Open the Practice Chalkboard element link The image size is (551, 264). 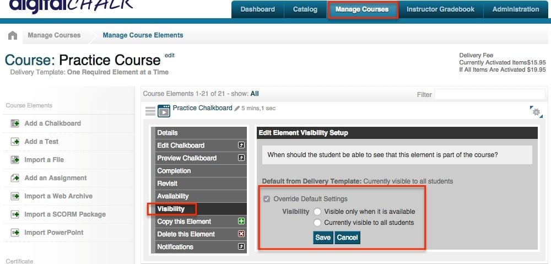coord(202,108)
